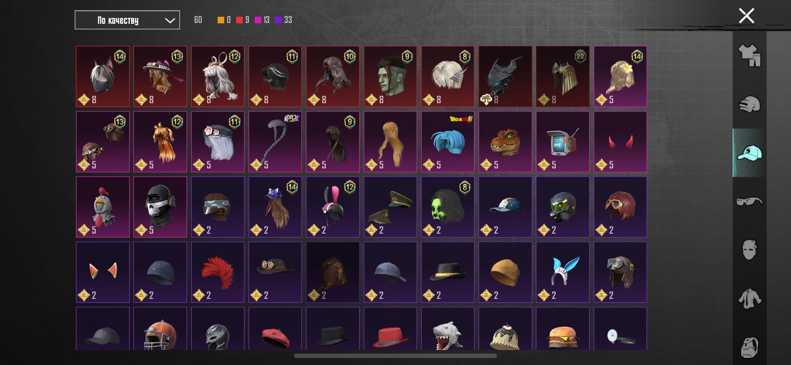Click the horizontal scrollbar at bottom
The image size is (791, 365).
pos(395,356)
